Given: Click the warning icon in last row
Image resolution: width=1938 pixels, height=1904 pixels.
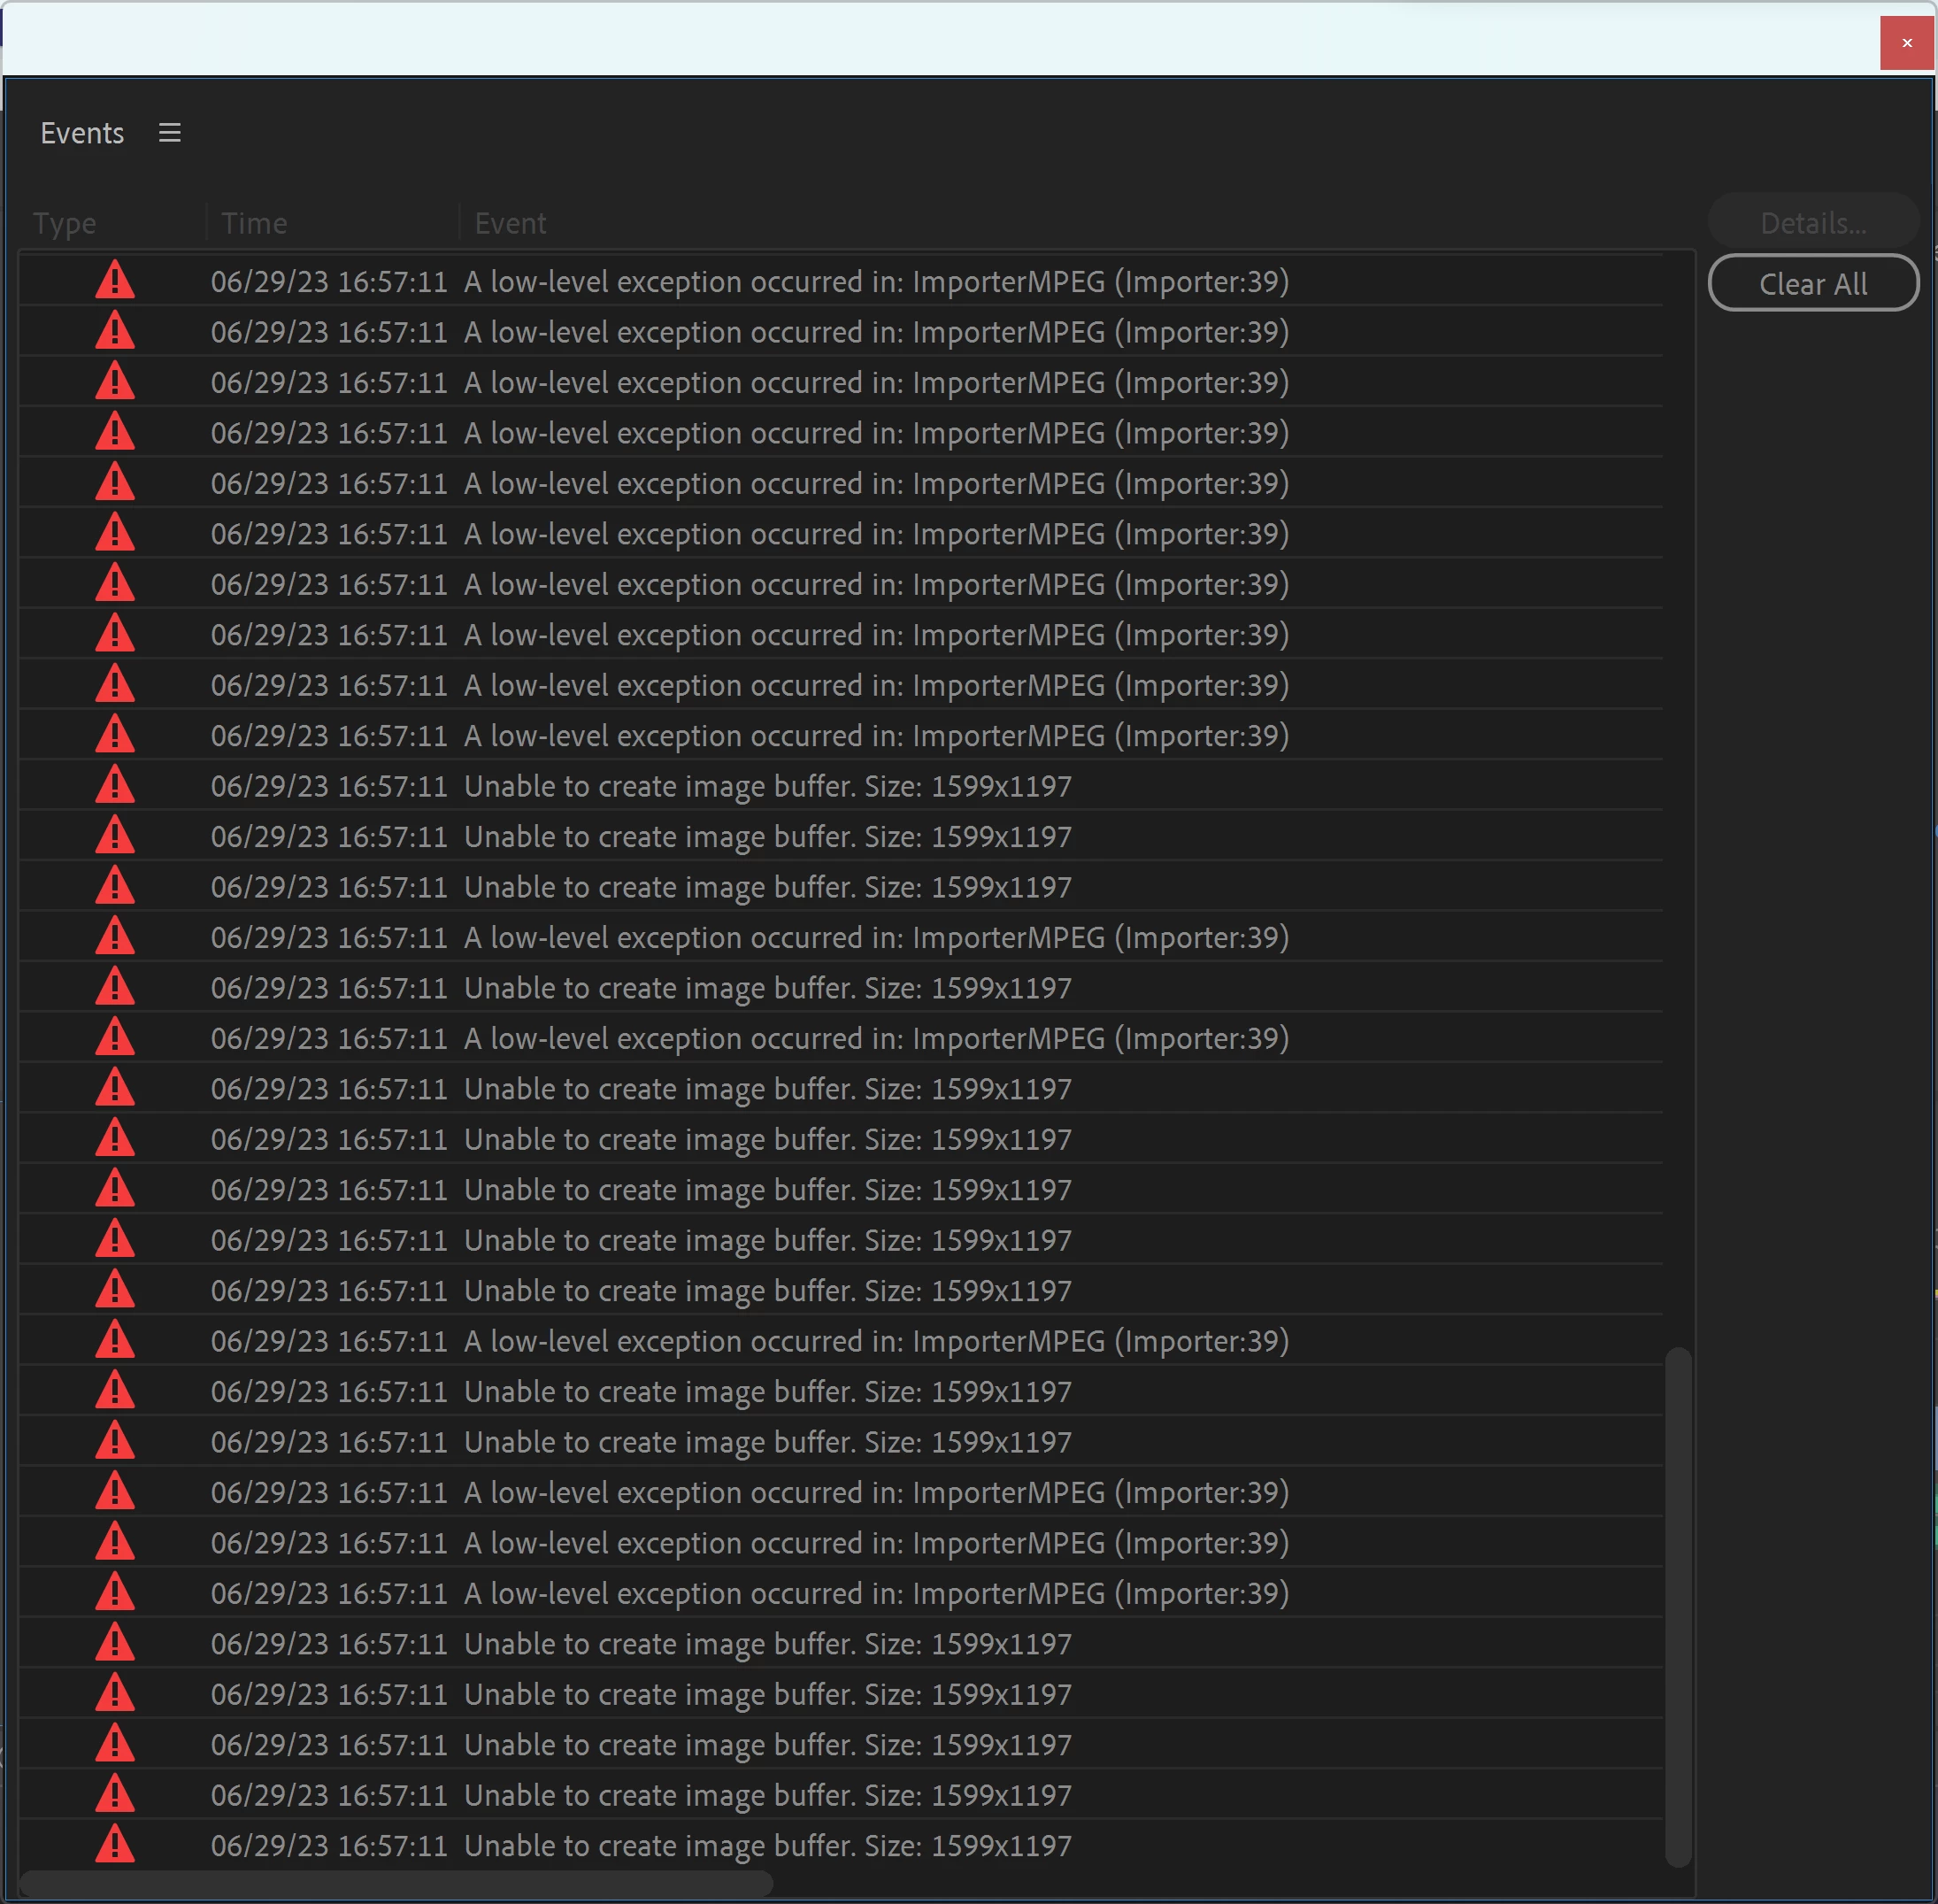Looking at the screenshot, I should coord(115,1845).
